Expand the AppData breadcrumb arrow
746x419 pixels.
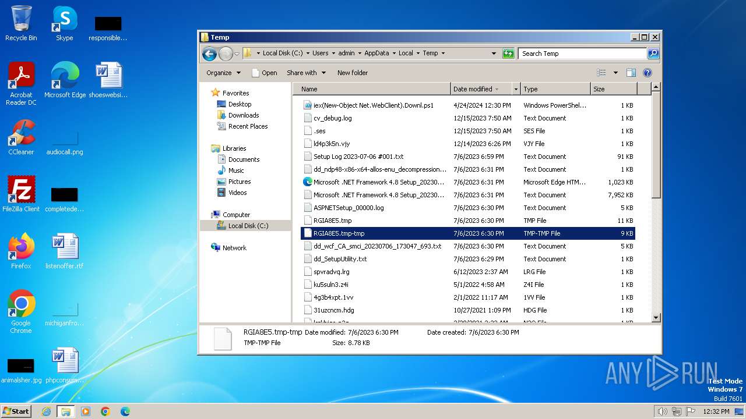click(x=393, y=53)
